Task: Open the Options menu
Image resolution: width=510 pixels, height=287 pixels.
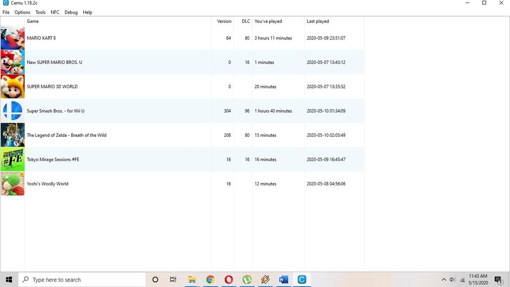Action: pyautogui.click(x=22, y=12)
